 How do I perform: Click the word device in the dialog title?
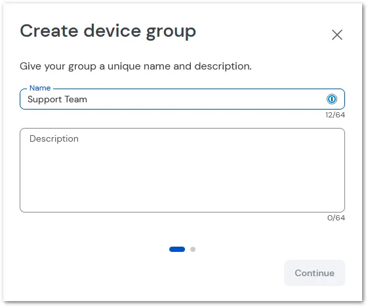pos(112,31)
